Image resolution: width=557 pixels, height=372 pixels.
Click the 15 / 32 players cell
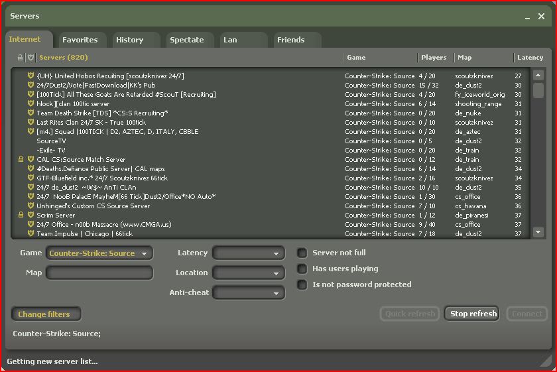pyautogui.click(x=429, y=86)
